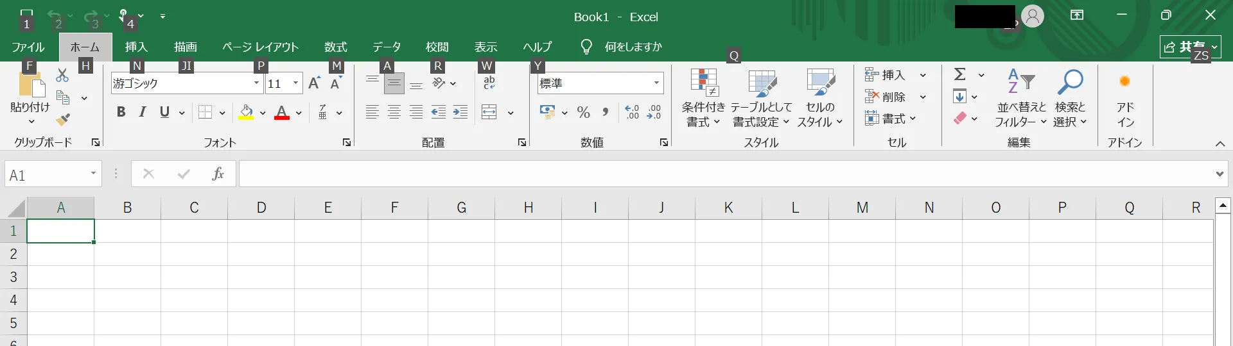Image resolution: width=1233 pixels, height=346 pixels.
Task: Click the 並べ替えとフィルター button
Action: [1020, 98]
